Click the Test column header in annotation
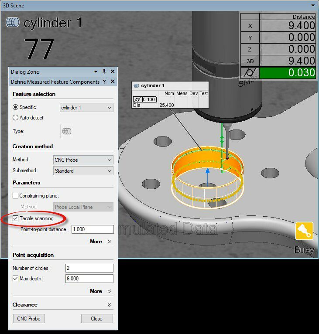Screen dimensions: 319x334 tap(203, 93)
